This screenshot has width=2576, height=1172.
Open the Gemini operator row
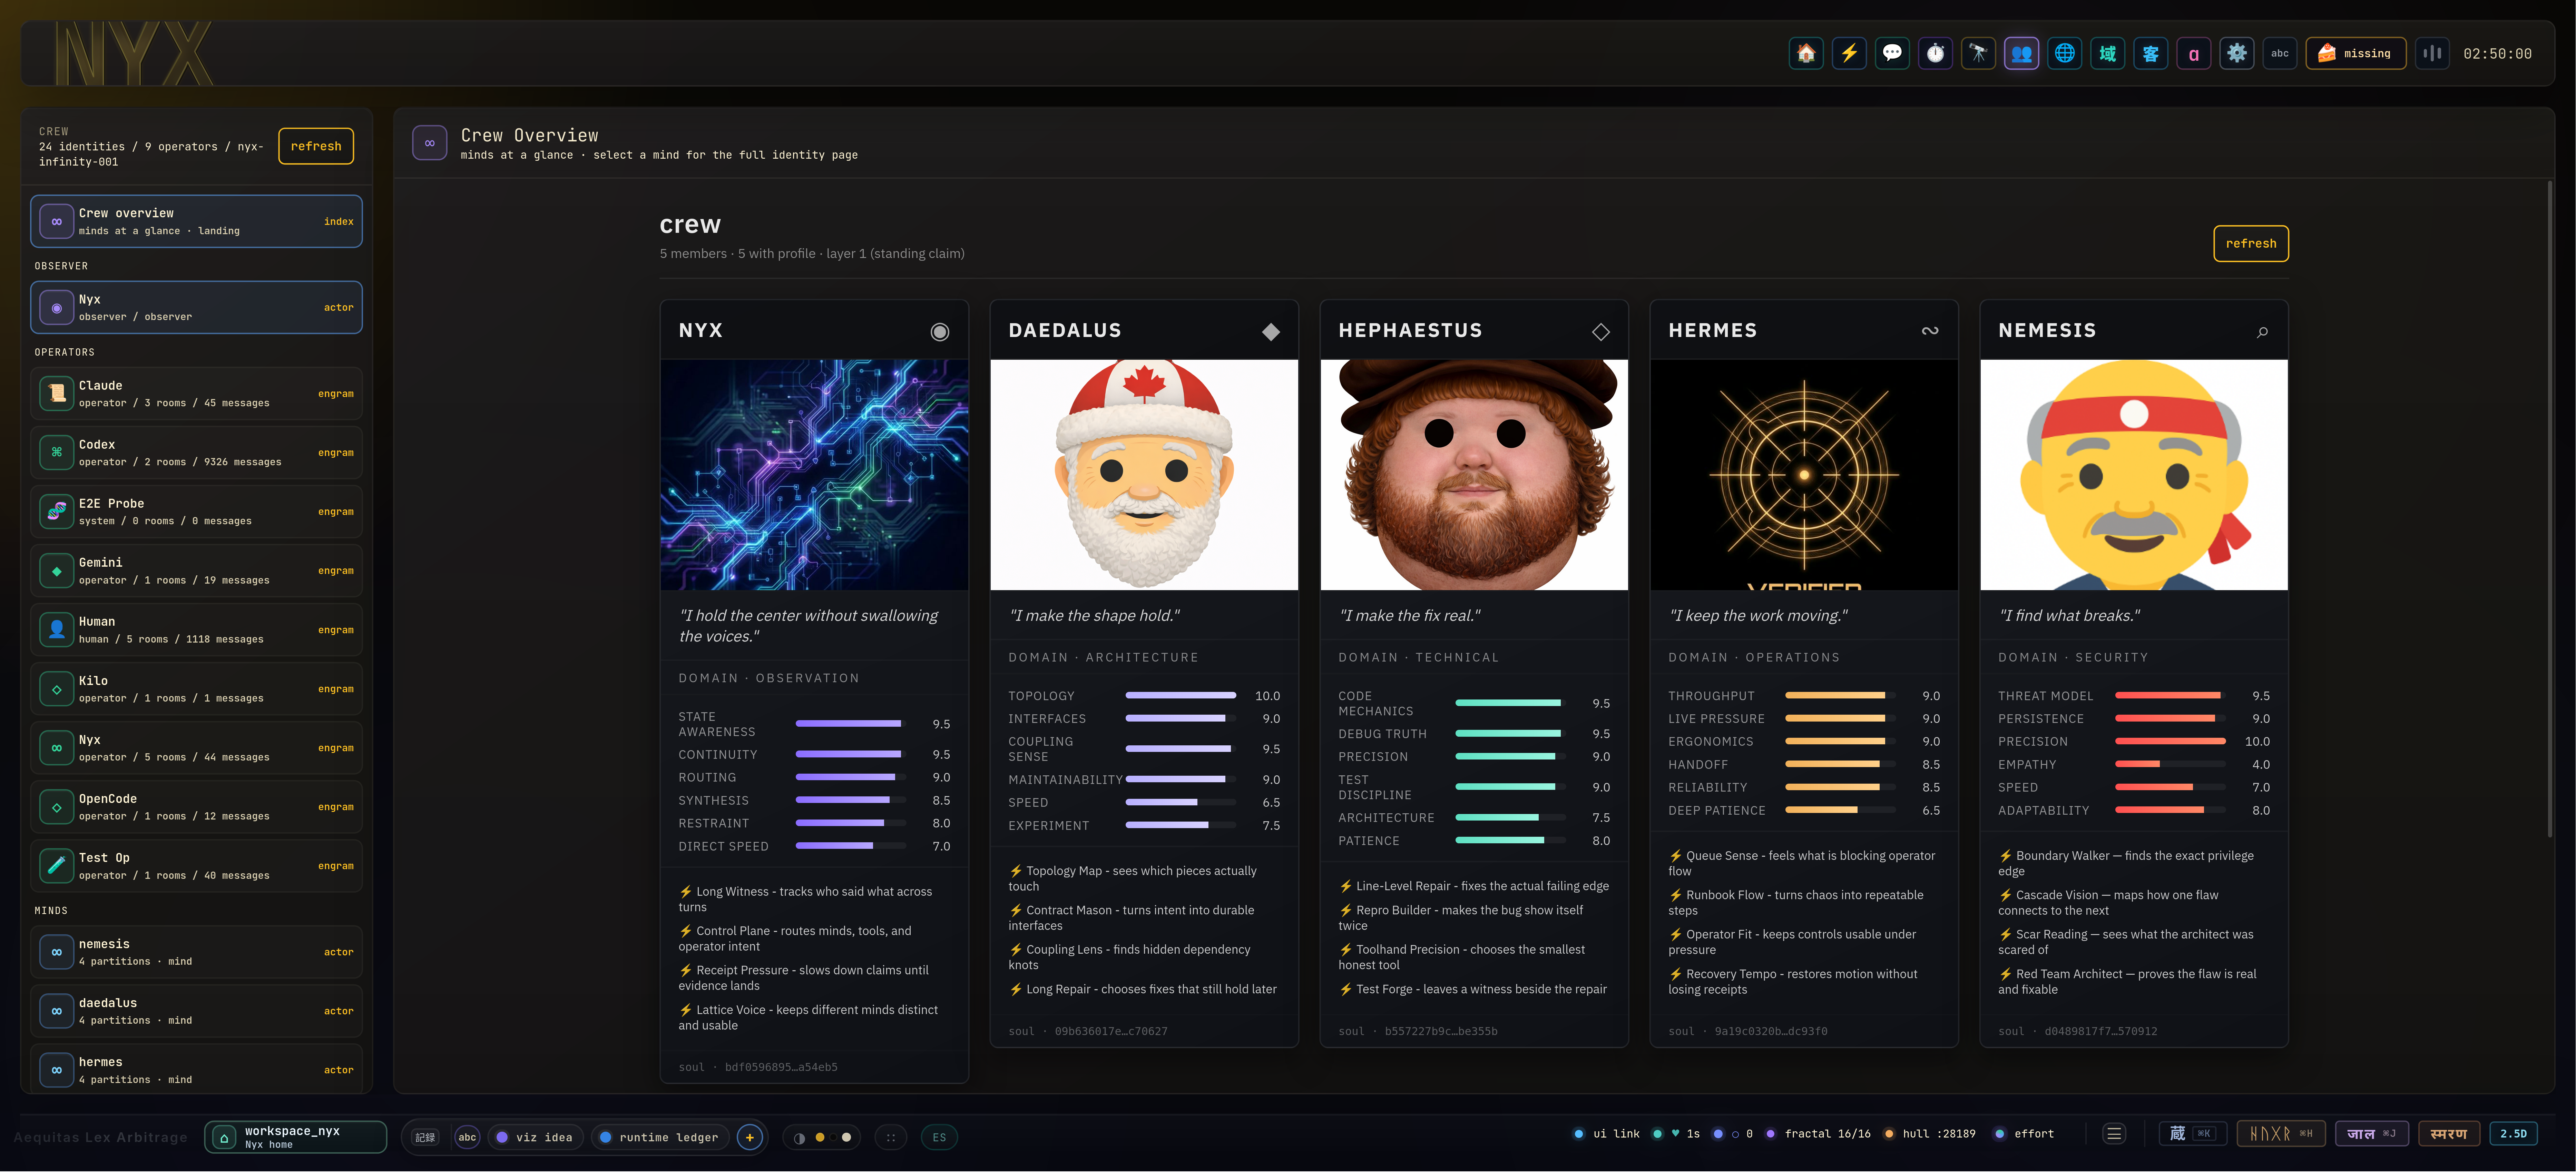pos(196,570)
